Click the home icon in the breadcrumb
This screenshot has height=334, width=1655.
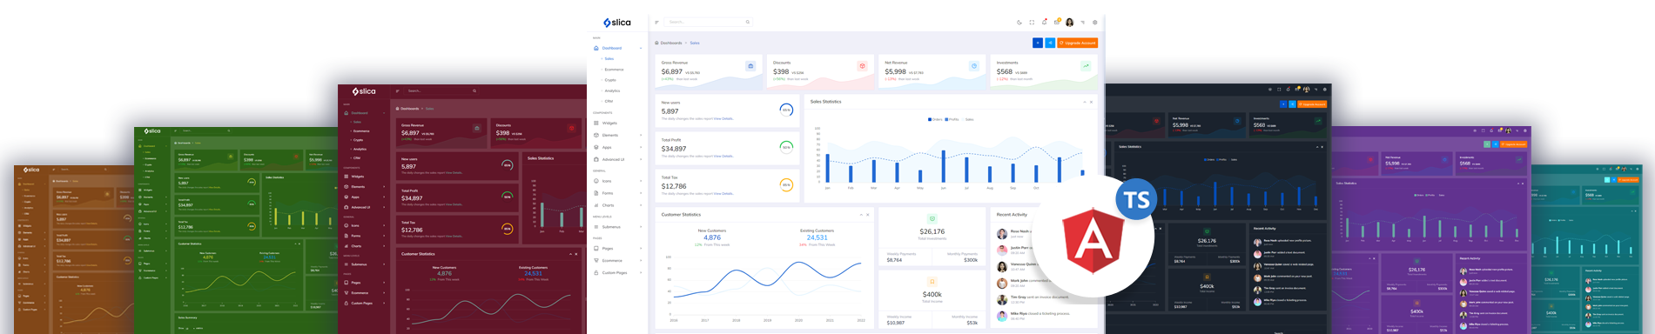pos(657,43)
